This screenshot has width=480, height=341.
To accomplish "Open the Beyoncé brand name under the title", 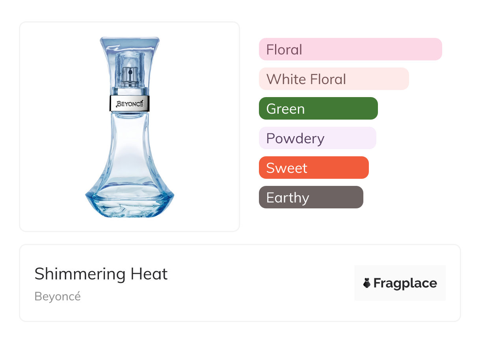I will 58,296.
